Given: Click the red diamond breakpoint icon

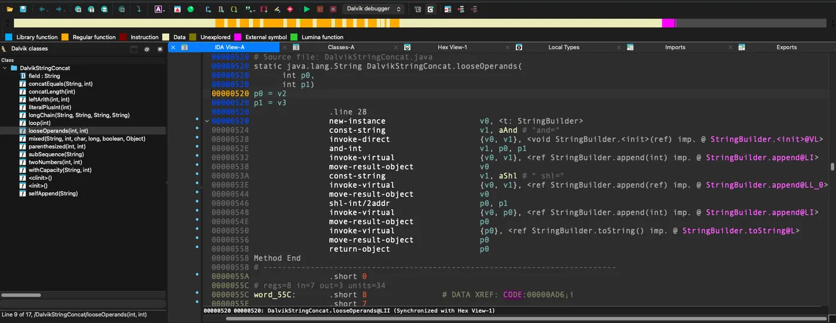Looking at the screenshot, I should pyautogui.click(x=290, y=9).
